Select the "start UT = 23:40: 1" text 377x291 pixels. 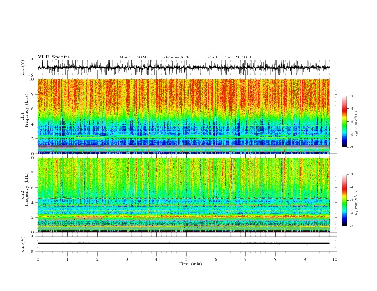(x=230, y=57)
